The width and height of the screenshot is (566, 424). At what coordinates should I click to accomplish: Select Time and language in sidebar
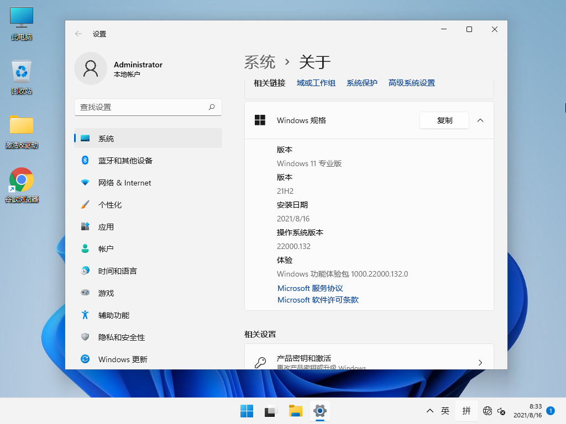coord(117,271)
